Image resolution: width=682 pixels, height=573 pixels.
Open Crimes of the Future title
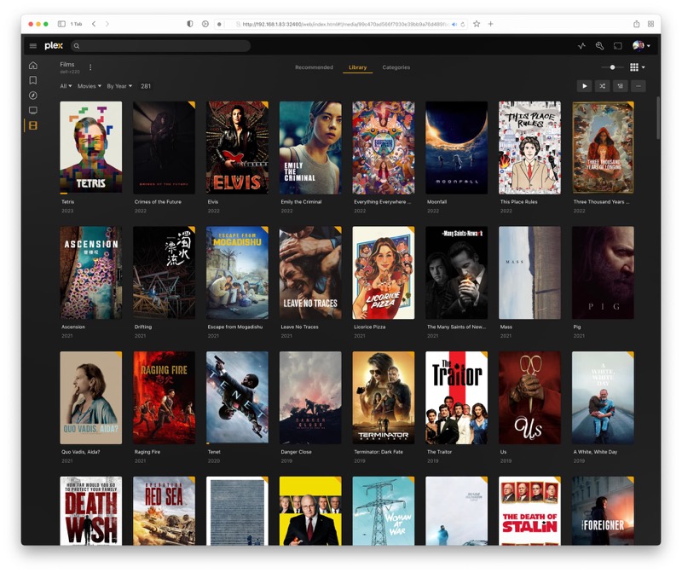(158, 202)
